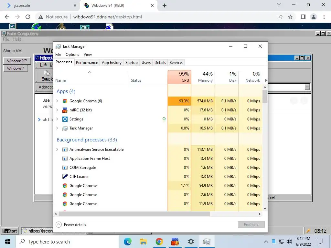
Task: Bookmark this page with the star icon
Action: pos(290,17)
